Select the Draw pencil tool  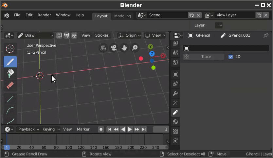point(10,62)
